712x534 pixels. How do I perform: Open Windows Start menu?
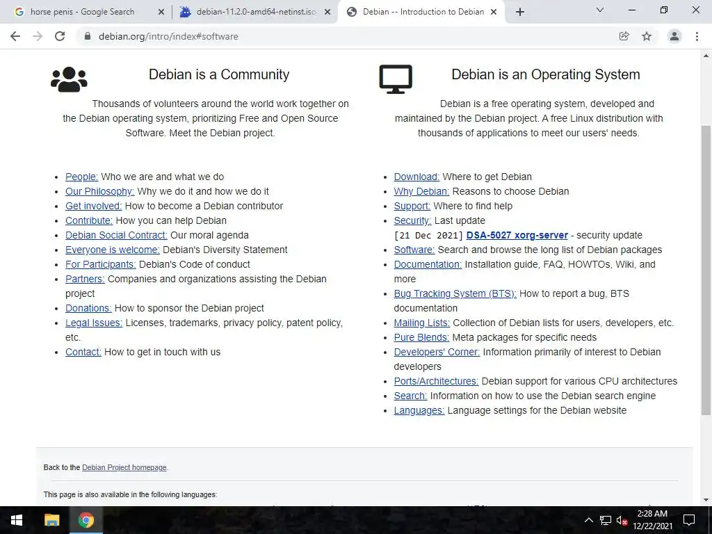(x=17, y=520)
